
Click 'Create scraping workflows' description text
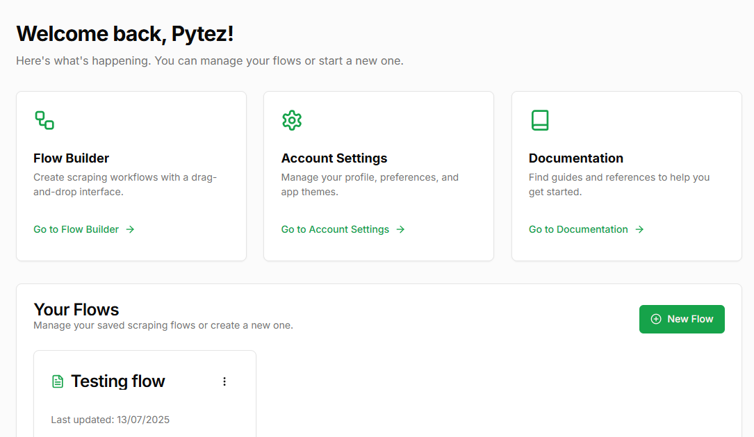tap(125, 185)
